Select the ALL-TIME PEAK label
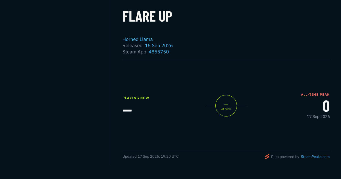The width and height of the screenshot is (341, 179). 315,95
